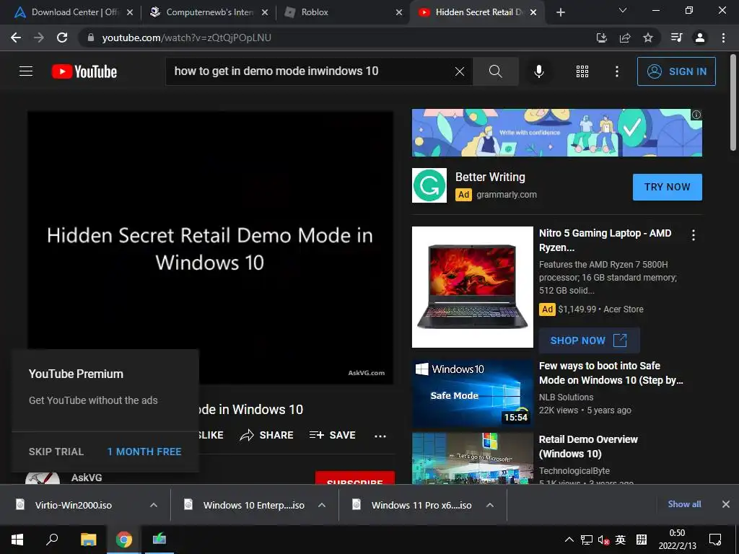Viewport: 739px width, 554px height.
Task: Start voice search with microphone icon
Action: [x=538, y=71]
